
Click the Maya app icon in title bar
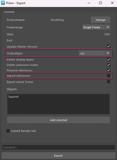click(x=3, y=3)
